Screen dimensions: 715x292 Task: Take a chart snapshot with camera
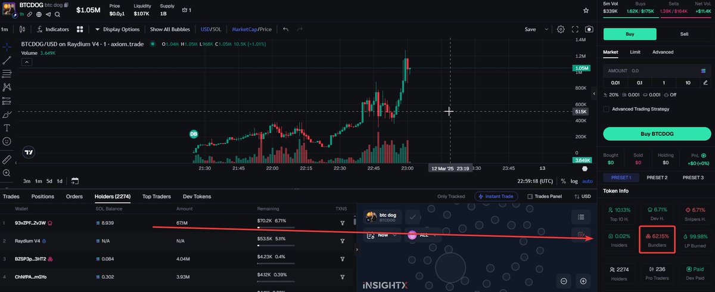(589, 29)
